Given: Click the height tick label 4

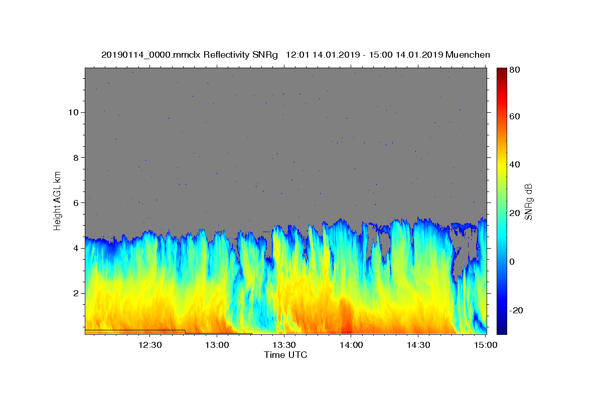Looking at the screenshot, I should point(75,248).
